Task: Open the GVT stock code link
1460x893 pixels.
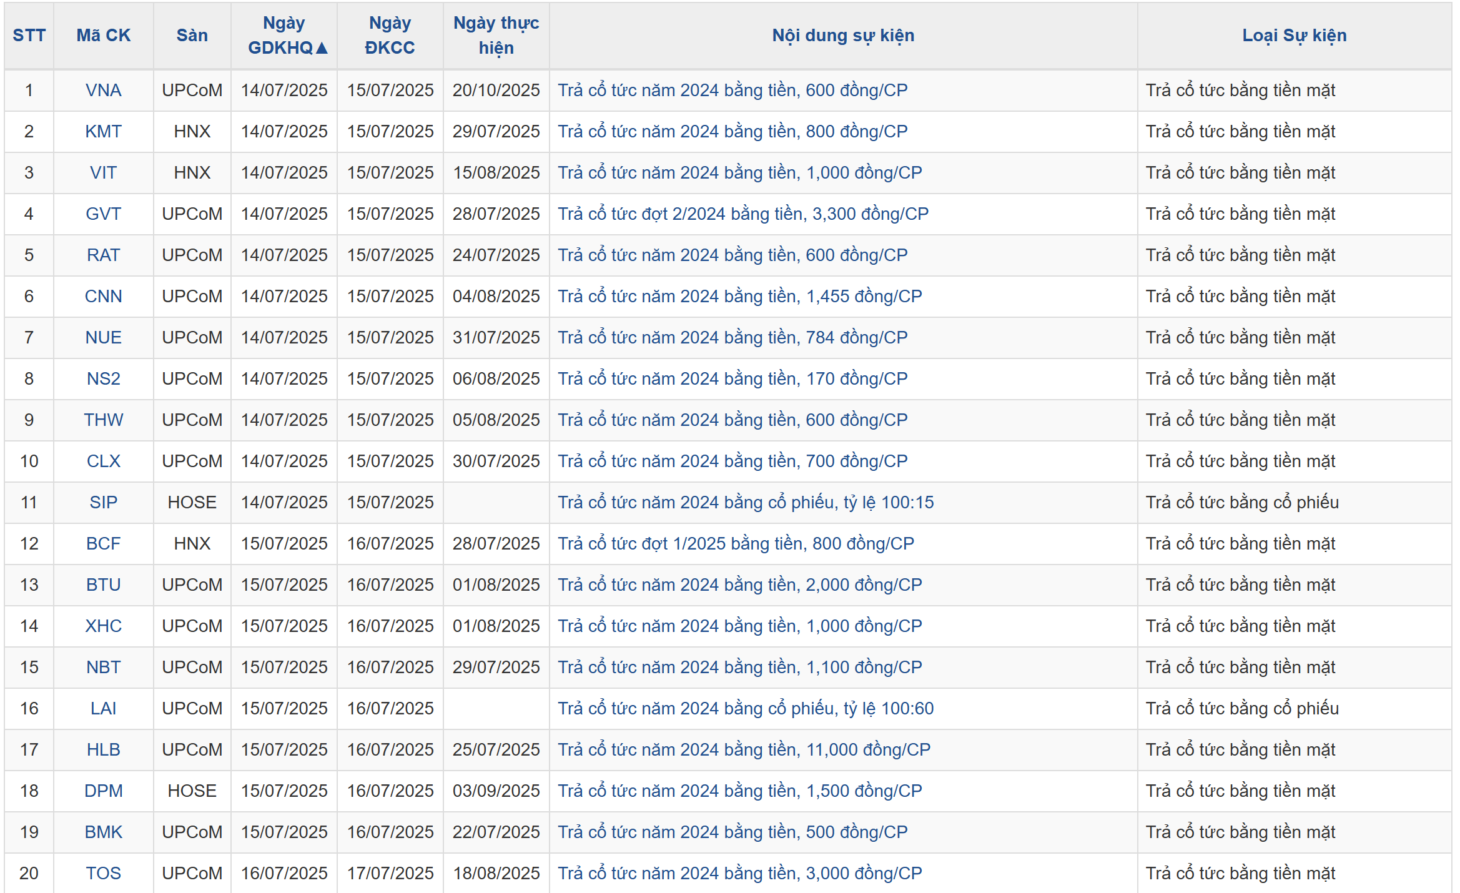Action: coord(103,214)
